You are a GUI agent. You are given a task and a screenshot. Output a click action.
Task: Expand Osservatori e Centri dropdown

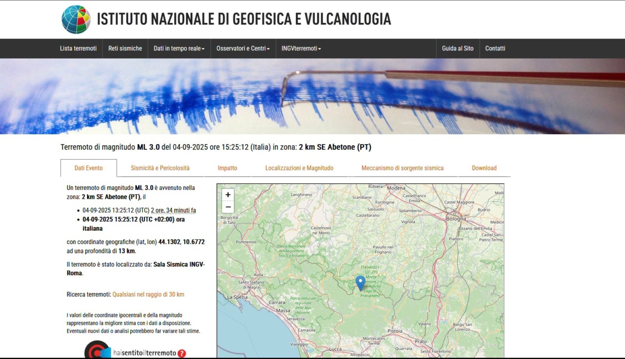click(243, 48)
